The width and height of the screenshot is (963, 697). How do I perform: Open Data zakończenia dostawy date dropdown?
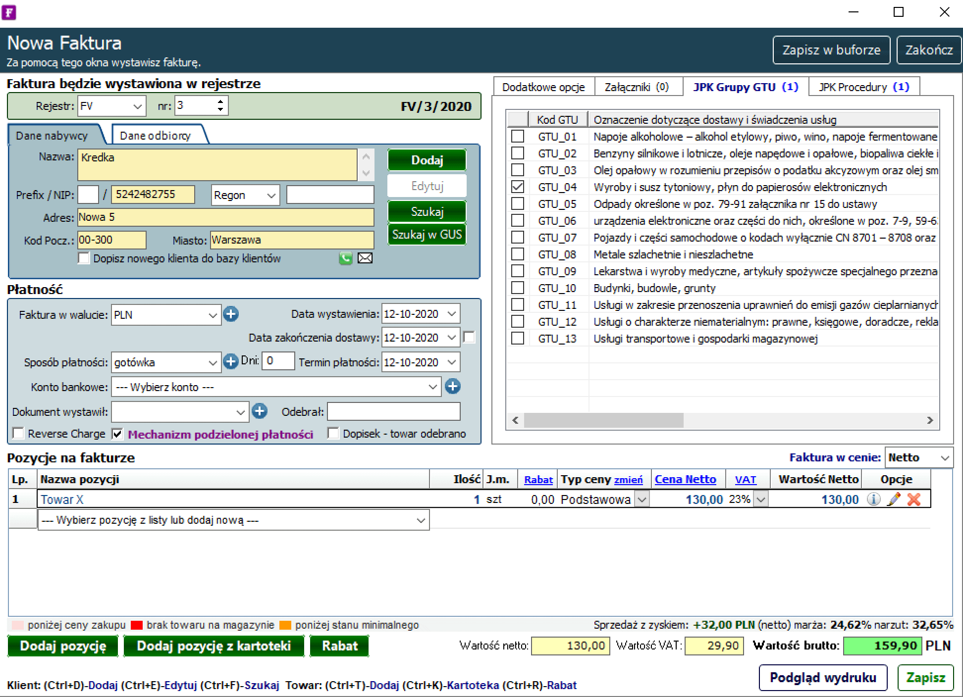452,338
